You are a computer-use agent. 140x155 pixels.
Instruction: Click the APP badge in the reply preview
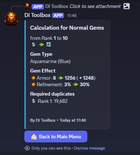click(x=38, y=7)
